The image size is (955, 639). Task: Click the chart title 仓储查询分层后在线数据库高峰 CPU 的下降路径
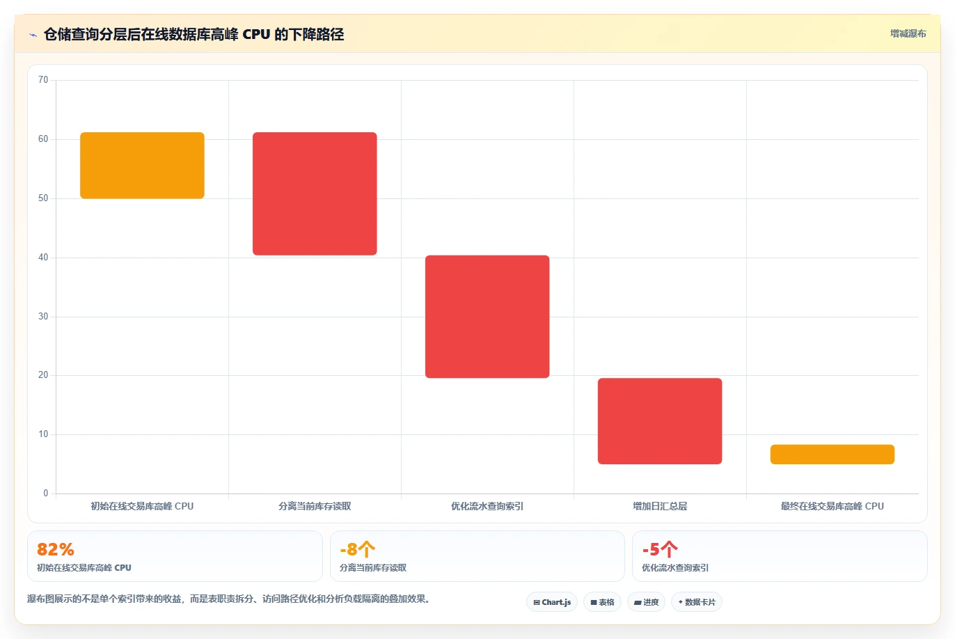[194, 34]
